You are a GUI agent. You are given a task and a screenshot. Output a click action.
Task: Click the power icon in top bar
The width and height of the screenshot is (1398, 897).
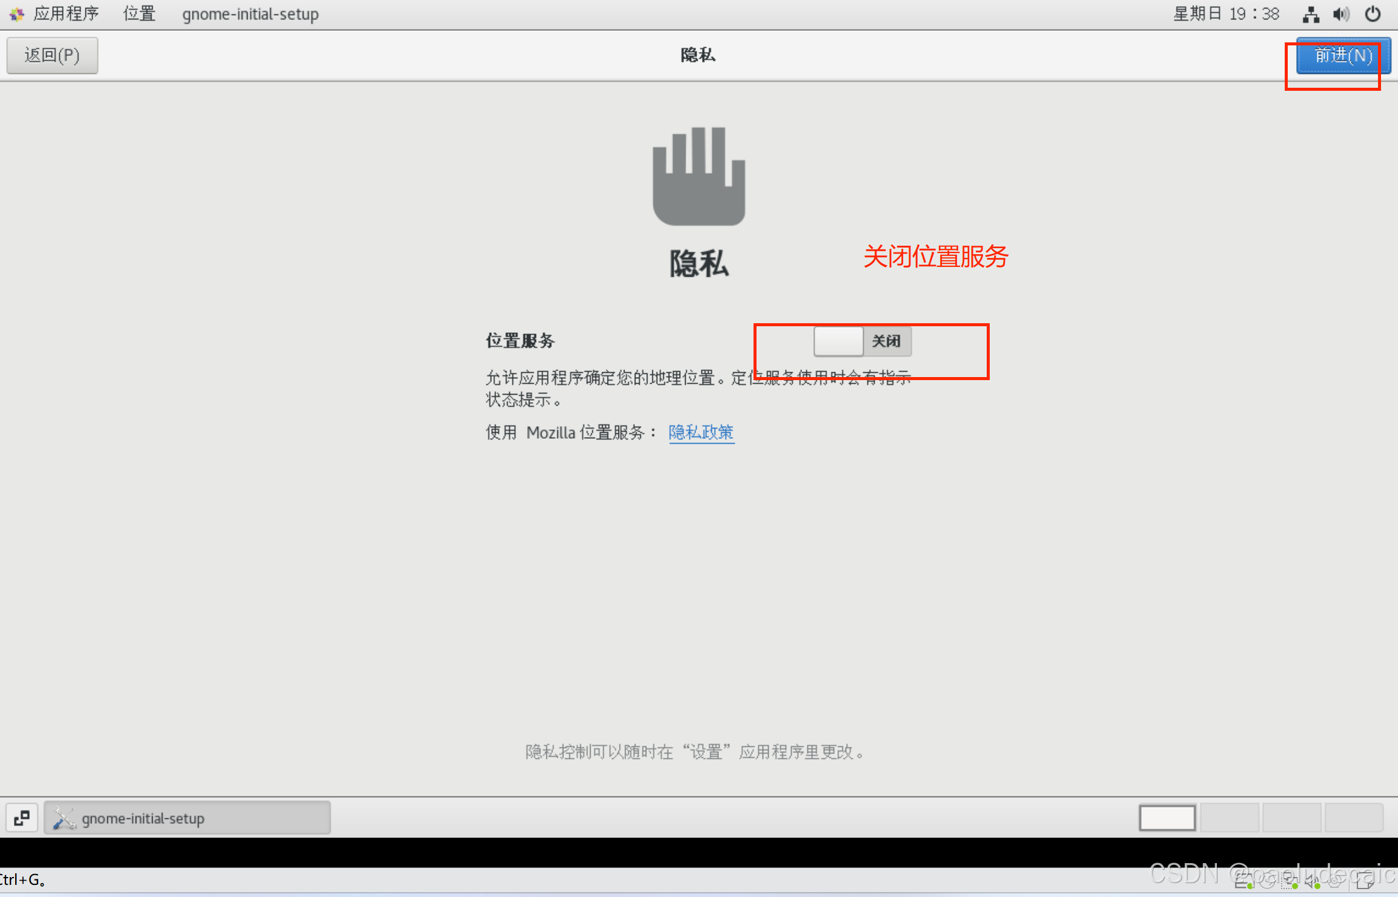(x=1373, y=14)
